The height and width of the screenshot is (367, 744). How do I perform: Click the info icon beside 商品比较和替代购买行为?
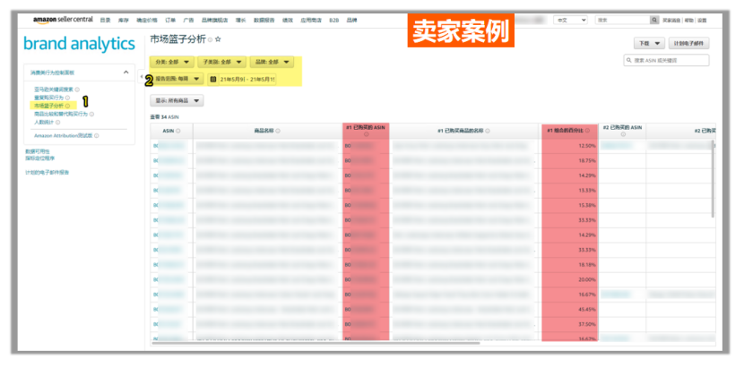(x=91, y=114)
